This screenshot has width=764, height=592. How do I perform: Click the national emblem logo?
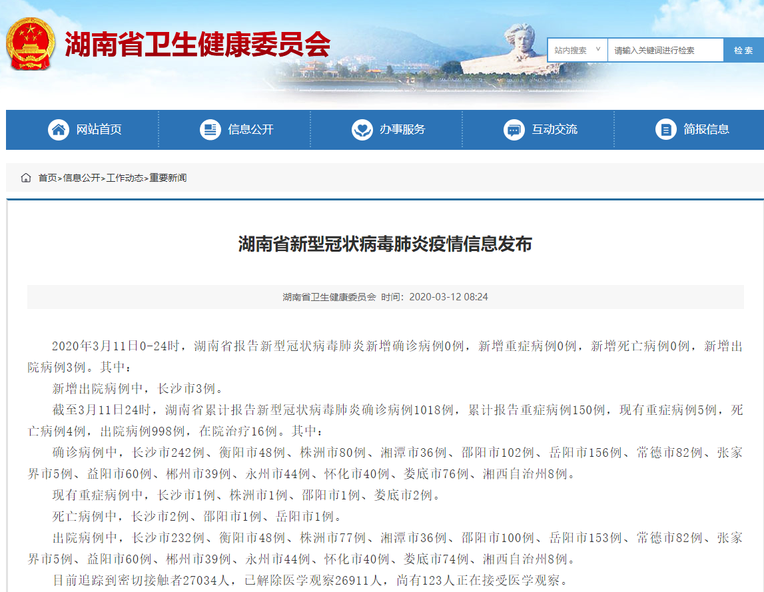[31, 44]
